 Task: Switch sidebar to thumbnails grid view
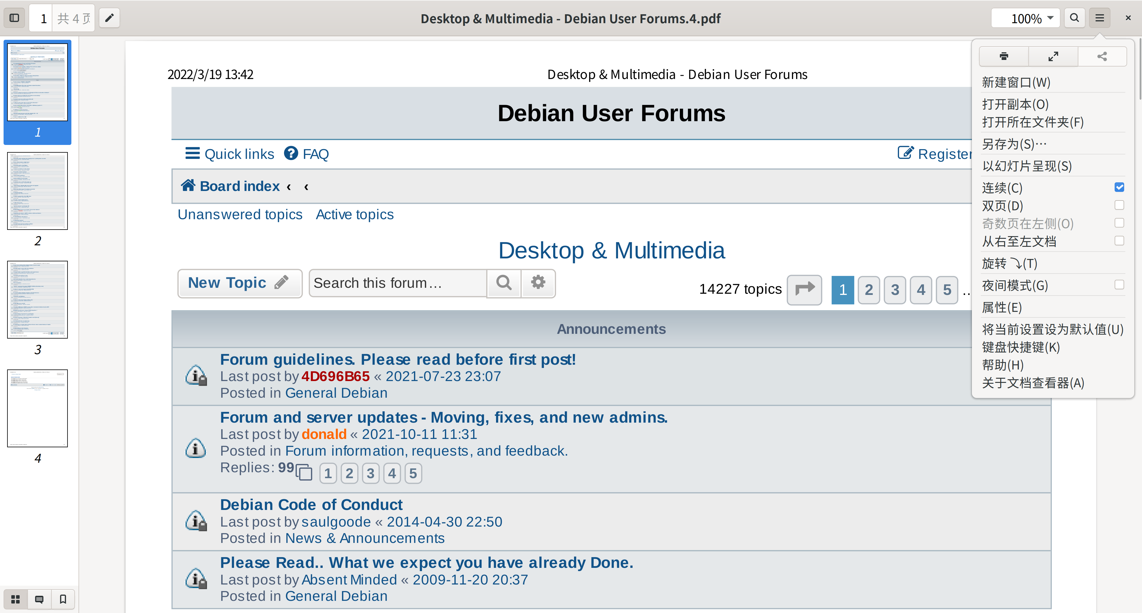[x=15, y=599]
